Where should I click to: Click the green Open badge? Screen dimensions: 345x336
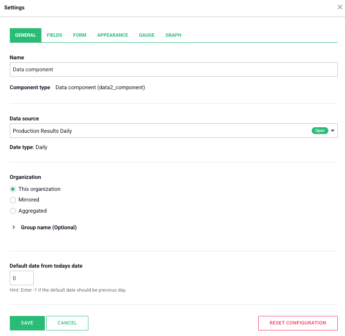click(320, 131)
